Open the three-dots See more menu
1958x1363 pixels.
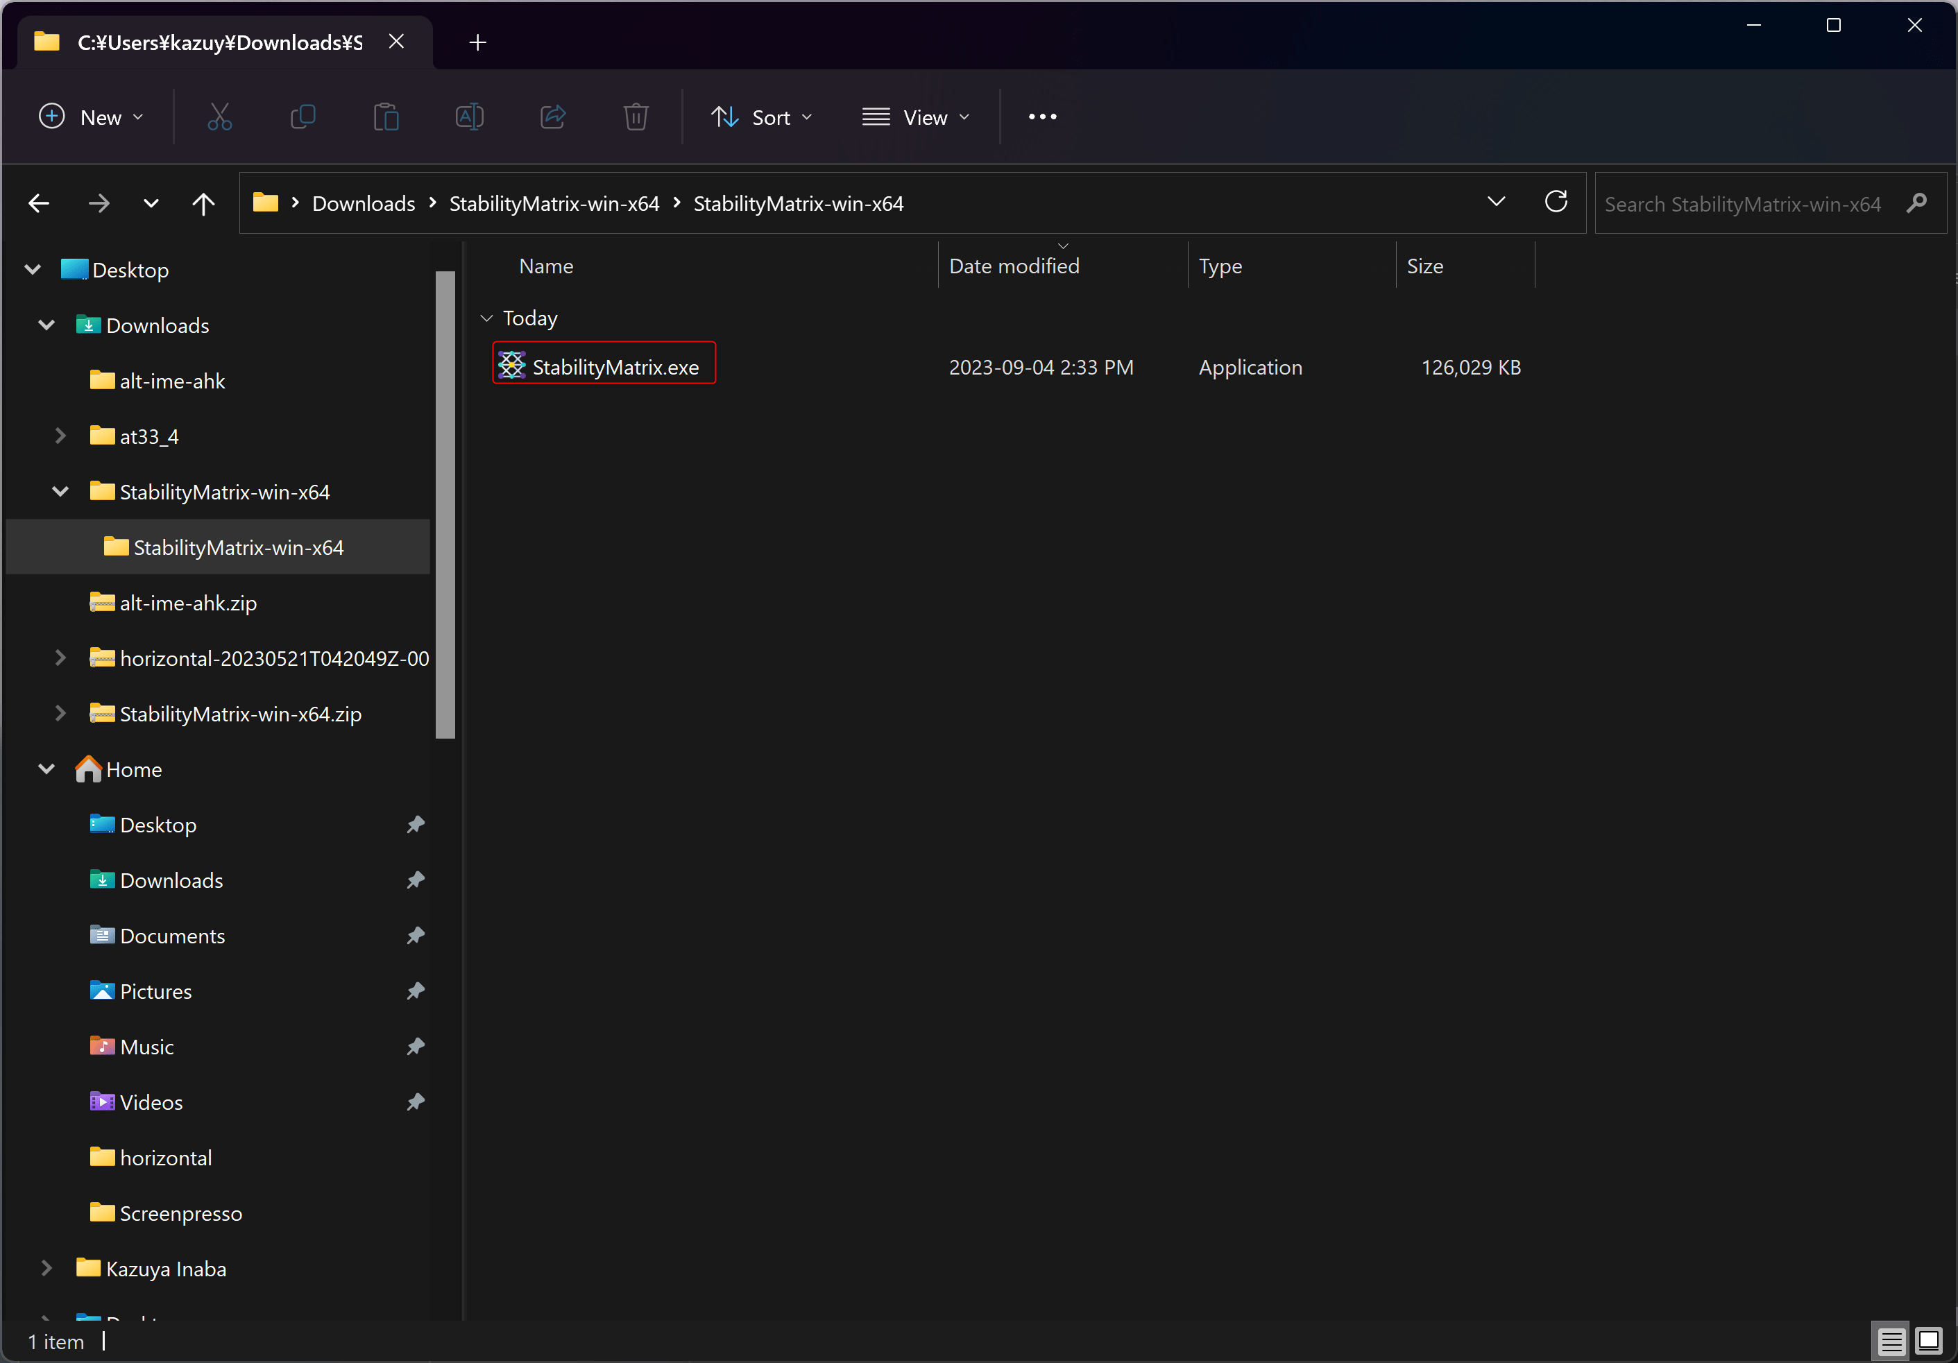click(x=1042, y=117)
